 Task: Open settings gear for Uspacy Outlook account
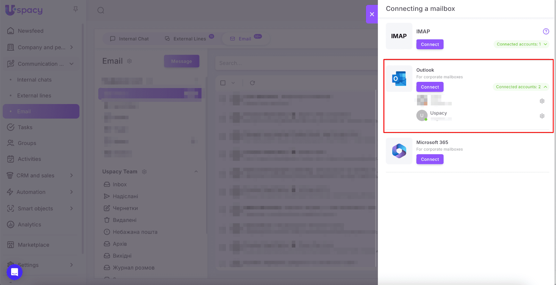point(542,116)
